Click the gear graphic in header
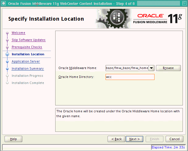Image resolution: width=188 pixels, height=151 pixels. coord(114,19)
